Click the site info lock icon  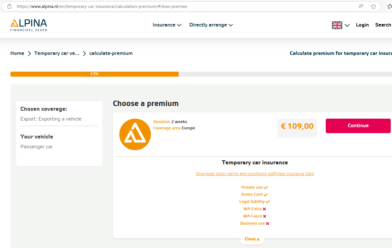click(x=9, y=6)
